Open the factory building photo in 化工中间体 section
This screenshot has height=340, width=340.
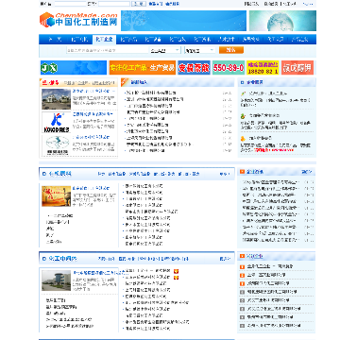tap(57, 280)
